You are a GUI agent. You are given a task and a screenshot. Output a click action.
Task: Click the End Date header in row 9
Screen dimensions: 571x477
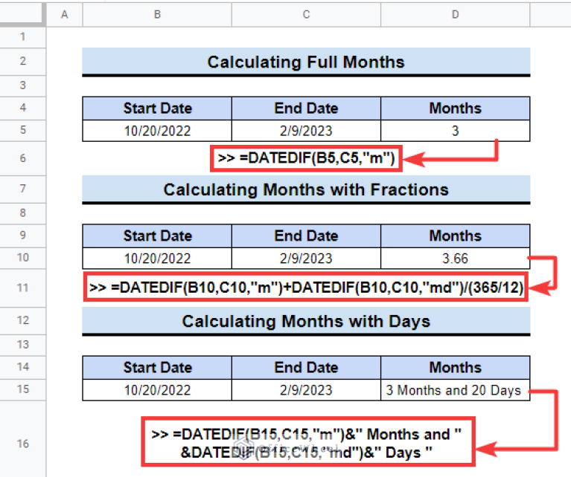coord(306,236)
